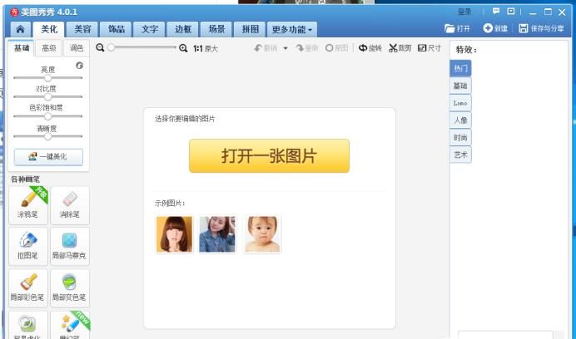
Task: Select the 消除笔 eraser tool
Action: pos(70,205)
